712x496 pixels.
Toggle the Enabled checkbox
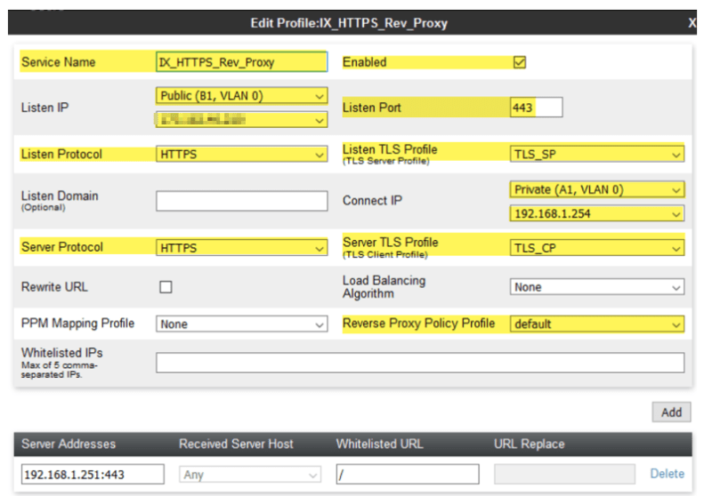(x=520, y=62)
